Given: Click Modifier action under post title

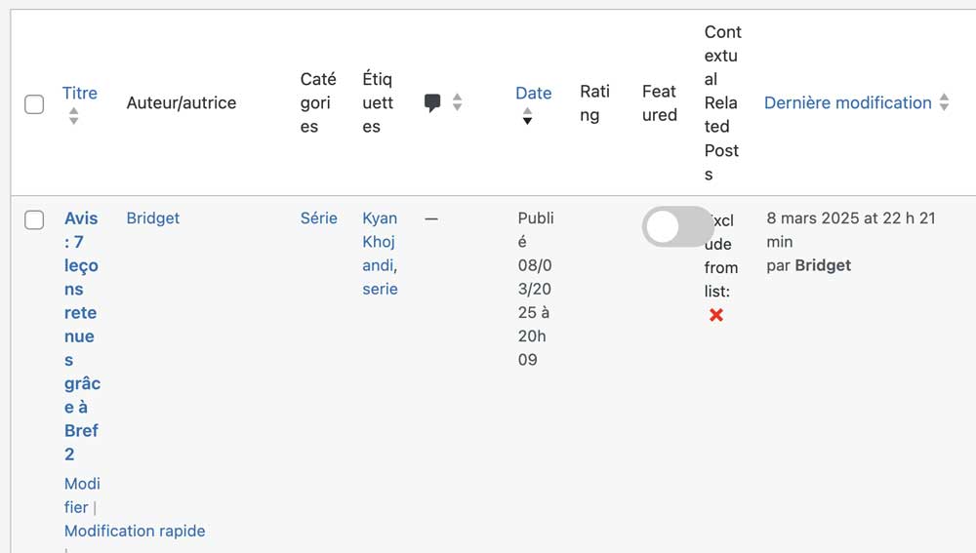Looking at the screenshot, I should 82,495.
